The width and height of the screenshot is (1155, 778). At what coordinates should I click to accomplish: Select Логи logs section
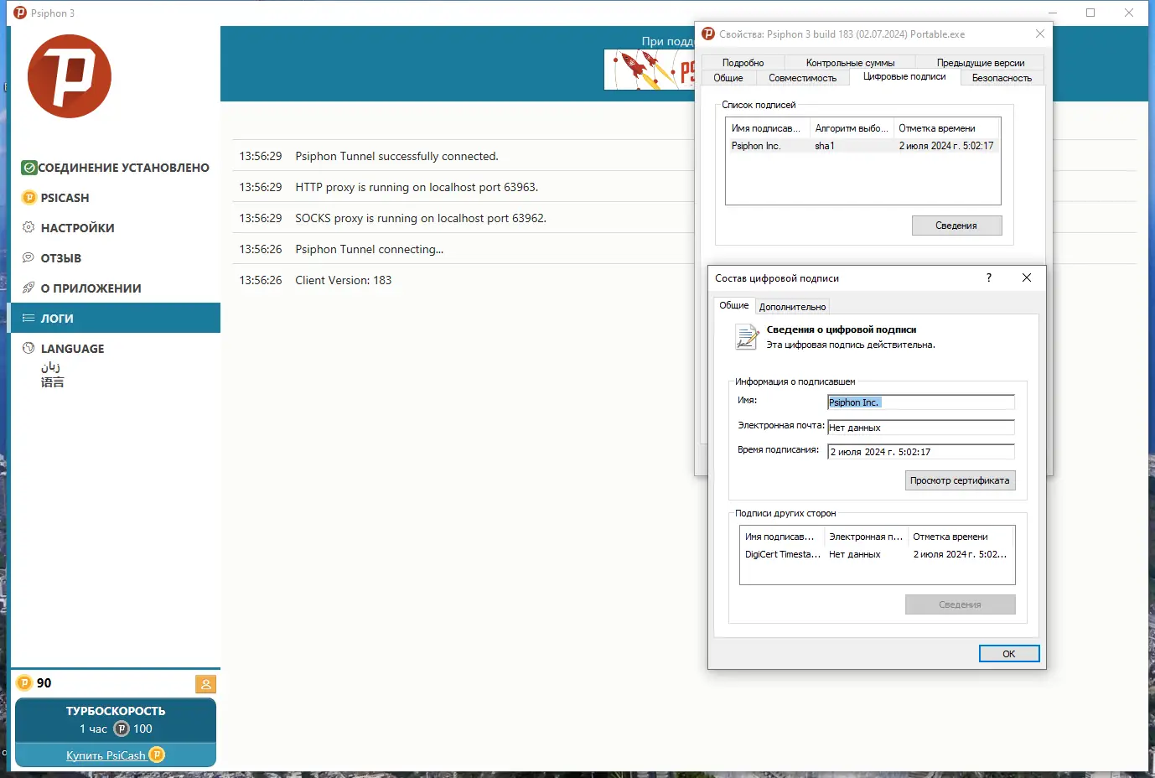(x=116, y=318)
